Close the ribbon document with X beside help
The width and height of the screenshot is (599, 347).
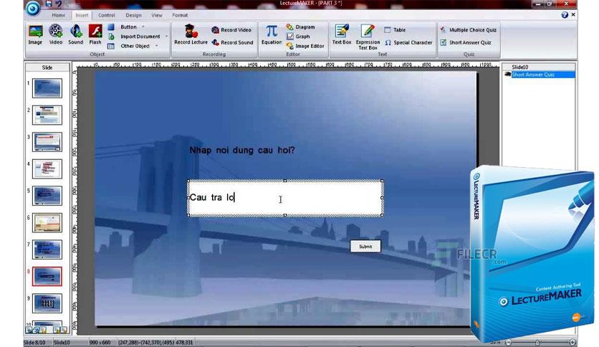[x=573, y=14]
